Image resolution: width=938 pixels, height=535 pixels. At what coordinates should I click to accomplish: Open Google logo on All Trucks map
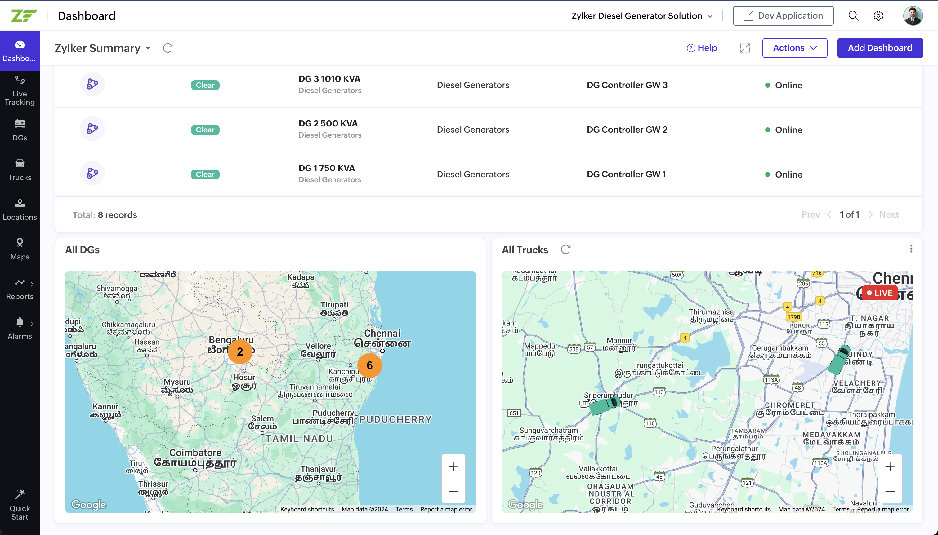525,505
